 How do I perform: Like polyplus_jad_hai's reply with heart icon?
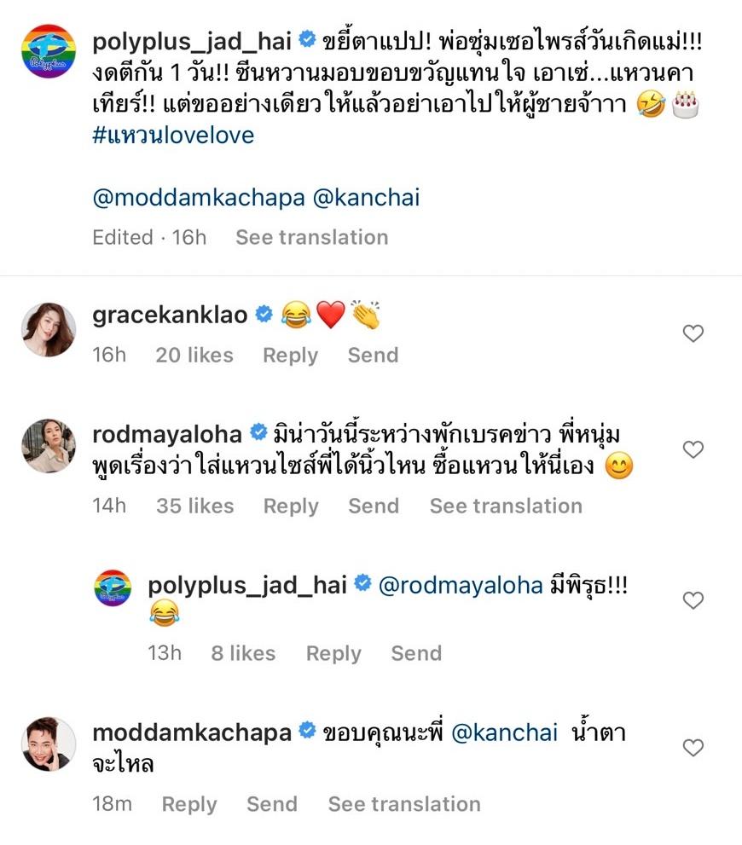pyautogui.click(x=693, y=600)
